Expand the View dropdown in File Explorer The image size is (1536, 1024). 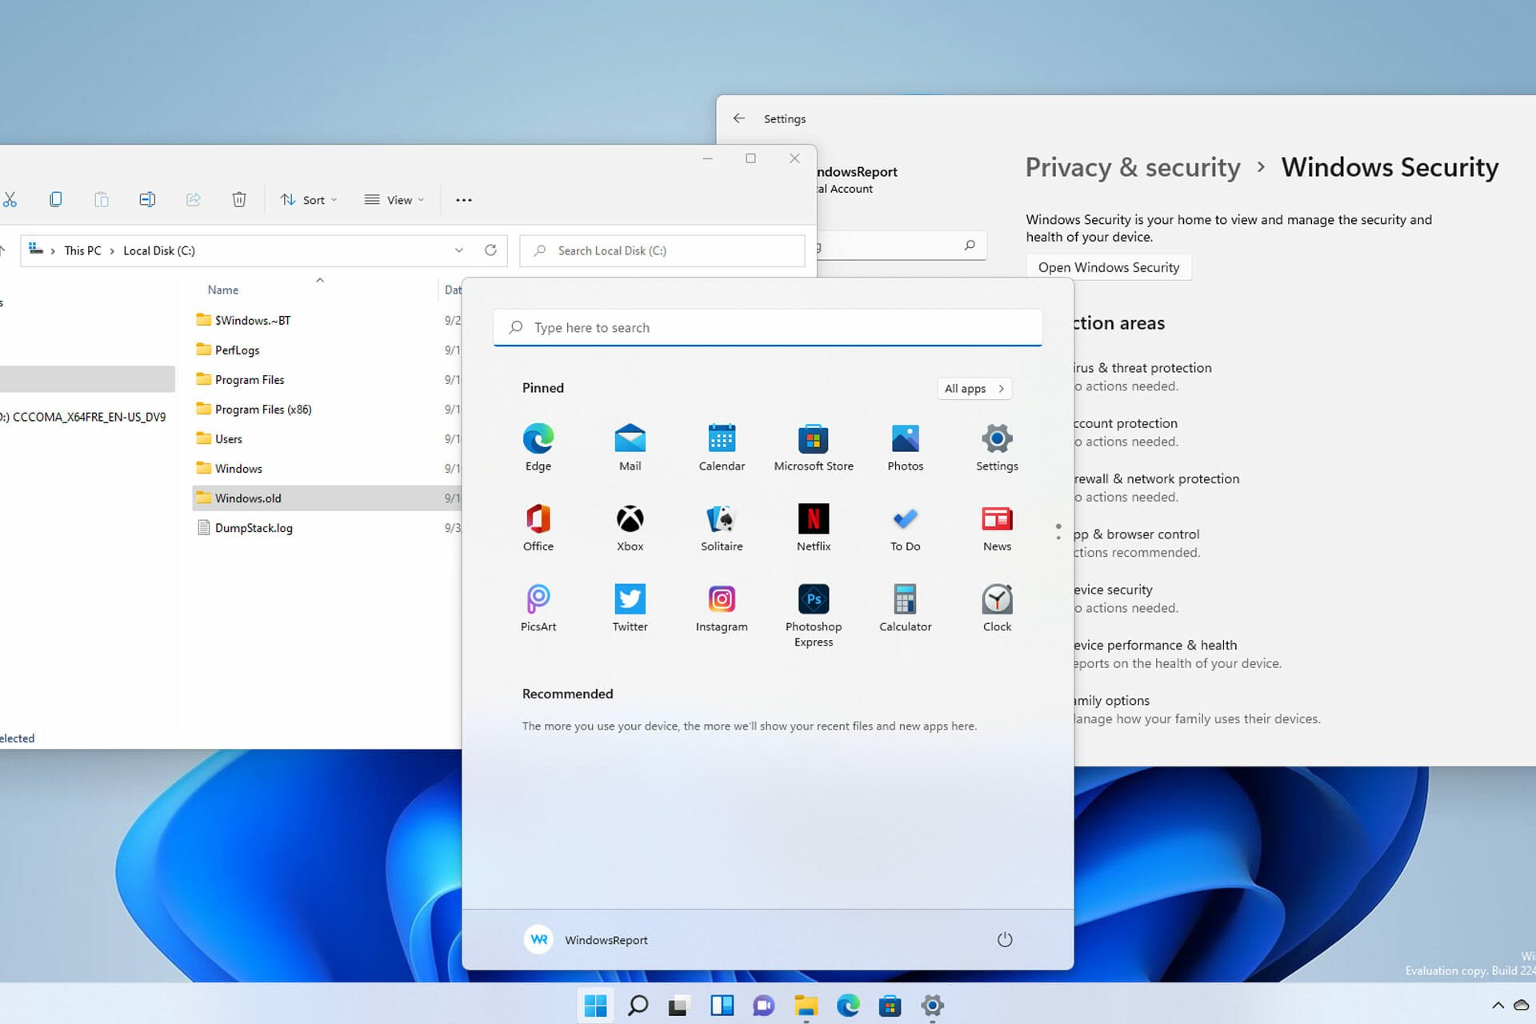[x=394, y=199]
